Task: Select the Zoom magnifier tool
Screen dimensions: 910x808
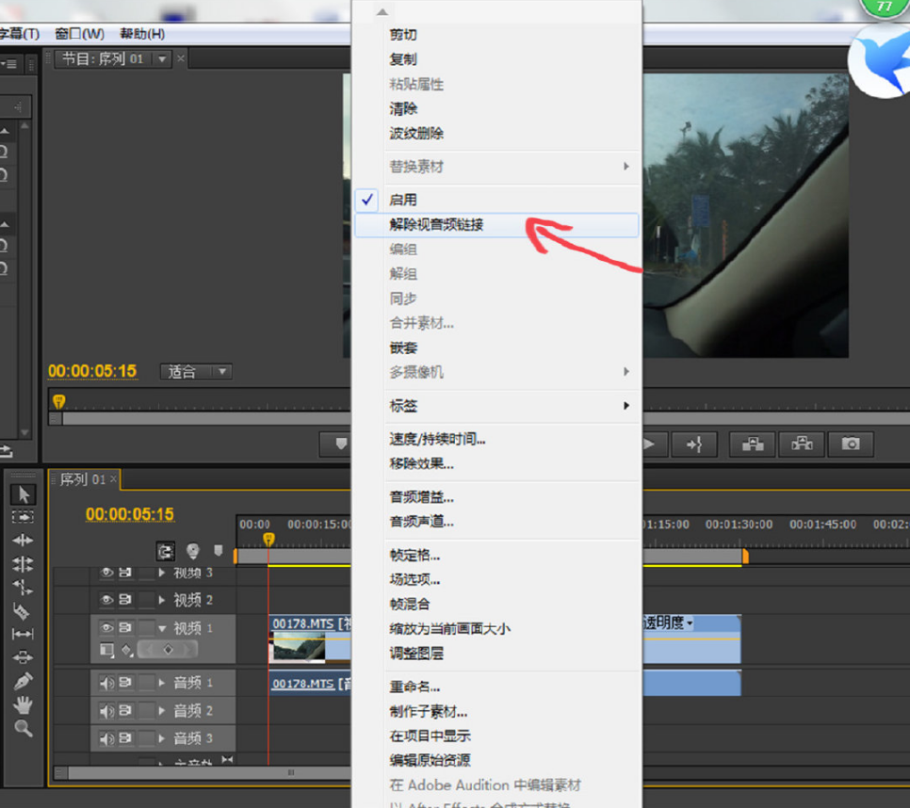Action: tap(24, 728)
